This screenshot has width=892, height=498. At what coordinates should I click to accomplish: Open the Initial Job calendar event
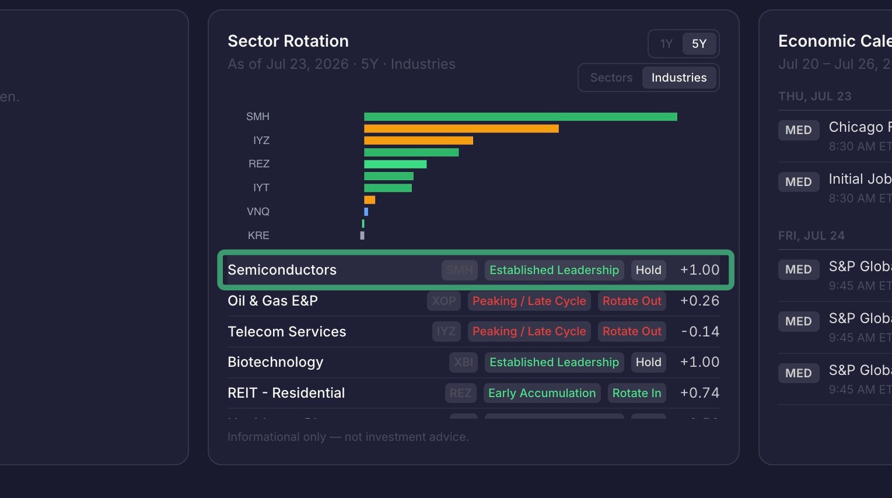tap(835, 188)
